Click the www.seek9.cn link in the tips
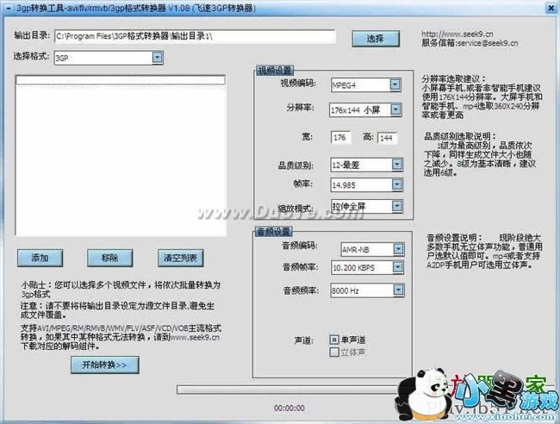The height and width of the screenshot is (424, 560). click(195, 337)
